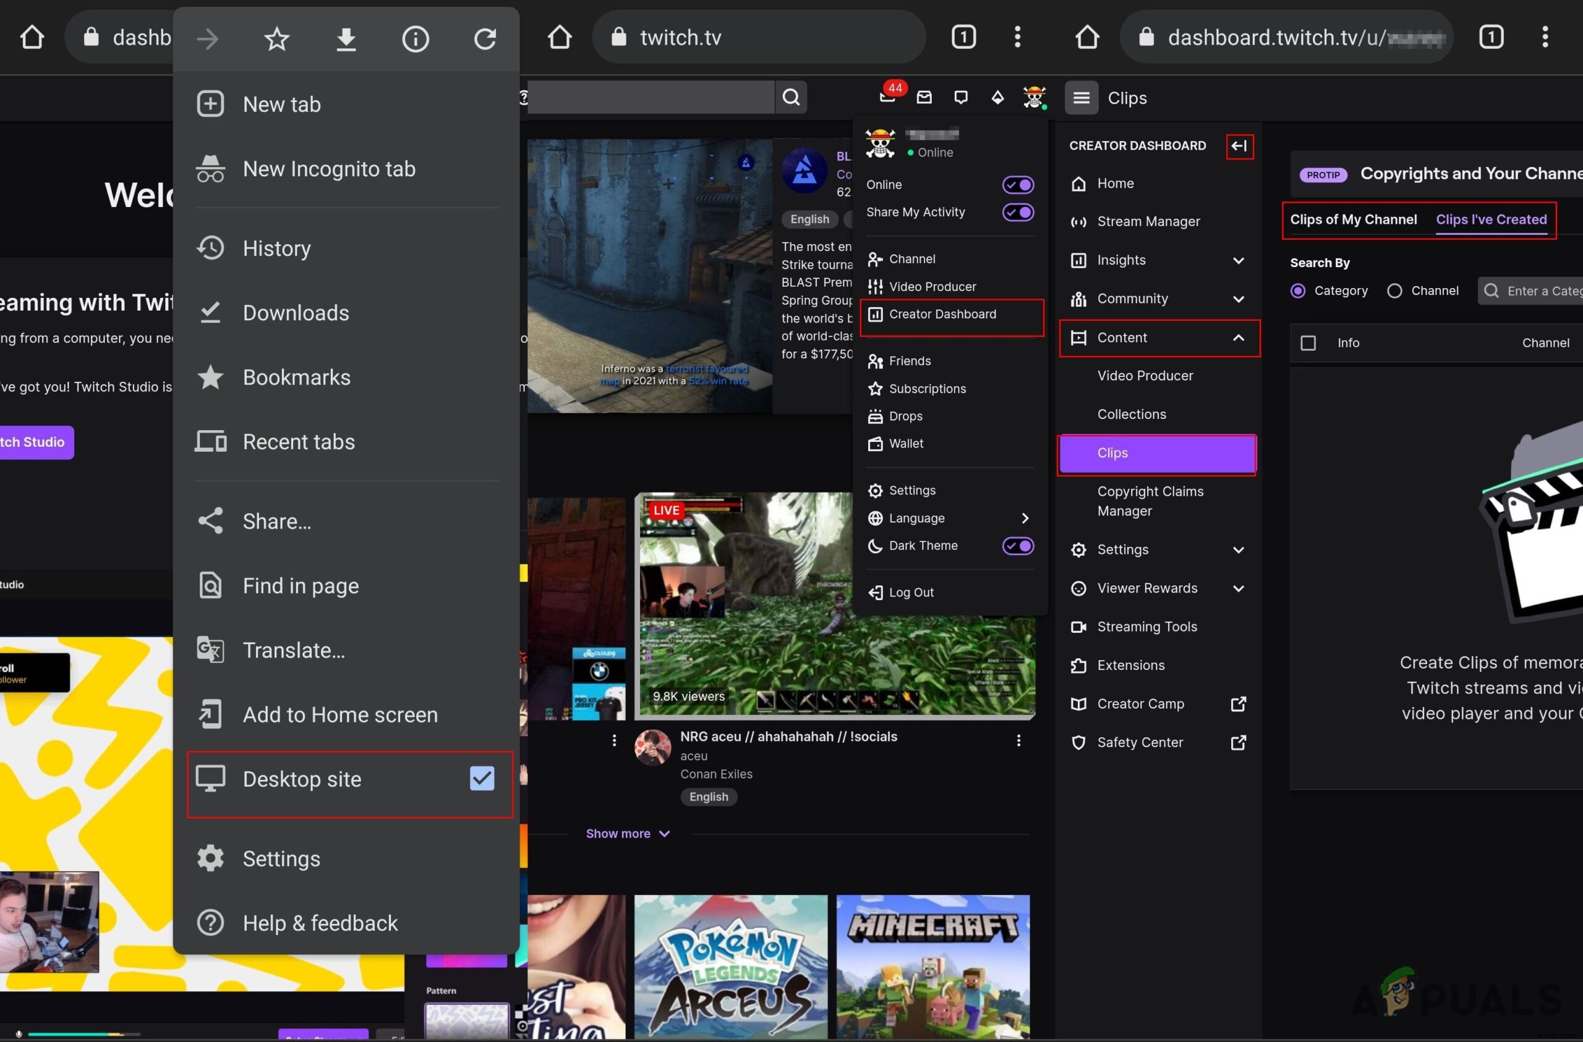Image resolution: width=1583 pixels, height=1042 pixels.
Task: Toggle Share My Activity switch
Action: [1017, 211]
